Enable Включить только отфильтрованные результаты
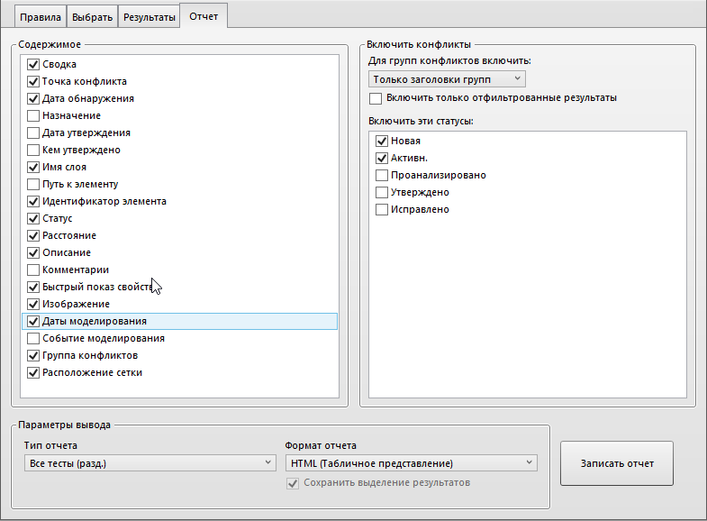This screenshot has height=521, width=707. point(376,97)
